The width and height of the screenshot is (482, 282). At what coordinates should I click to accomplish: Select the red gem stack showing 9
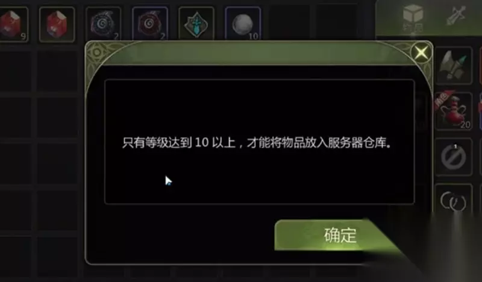(13, 24)
